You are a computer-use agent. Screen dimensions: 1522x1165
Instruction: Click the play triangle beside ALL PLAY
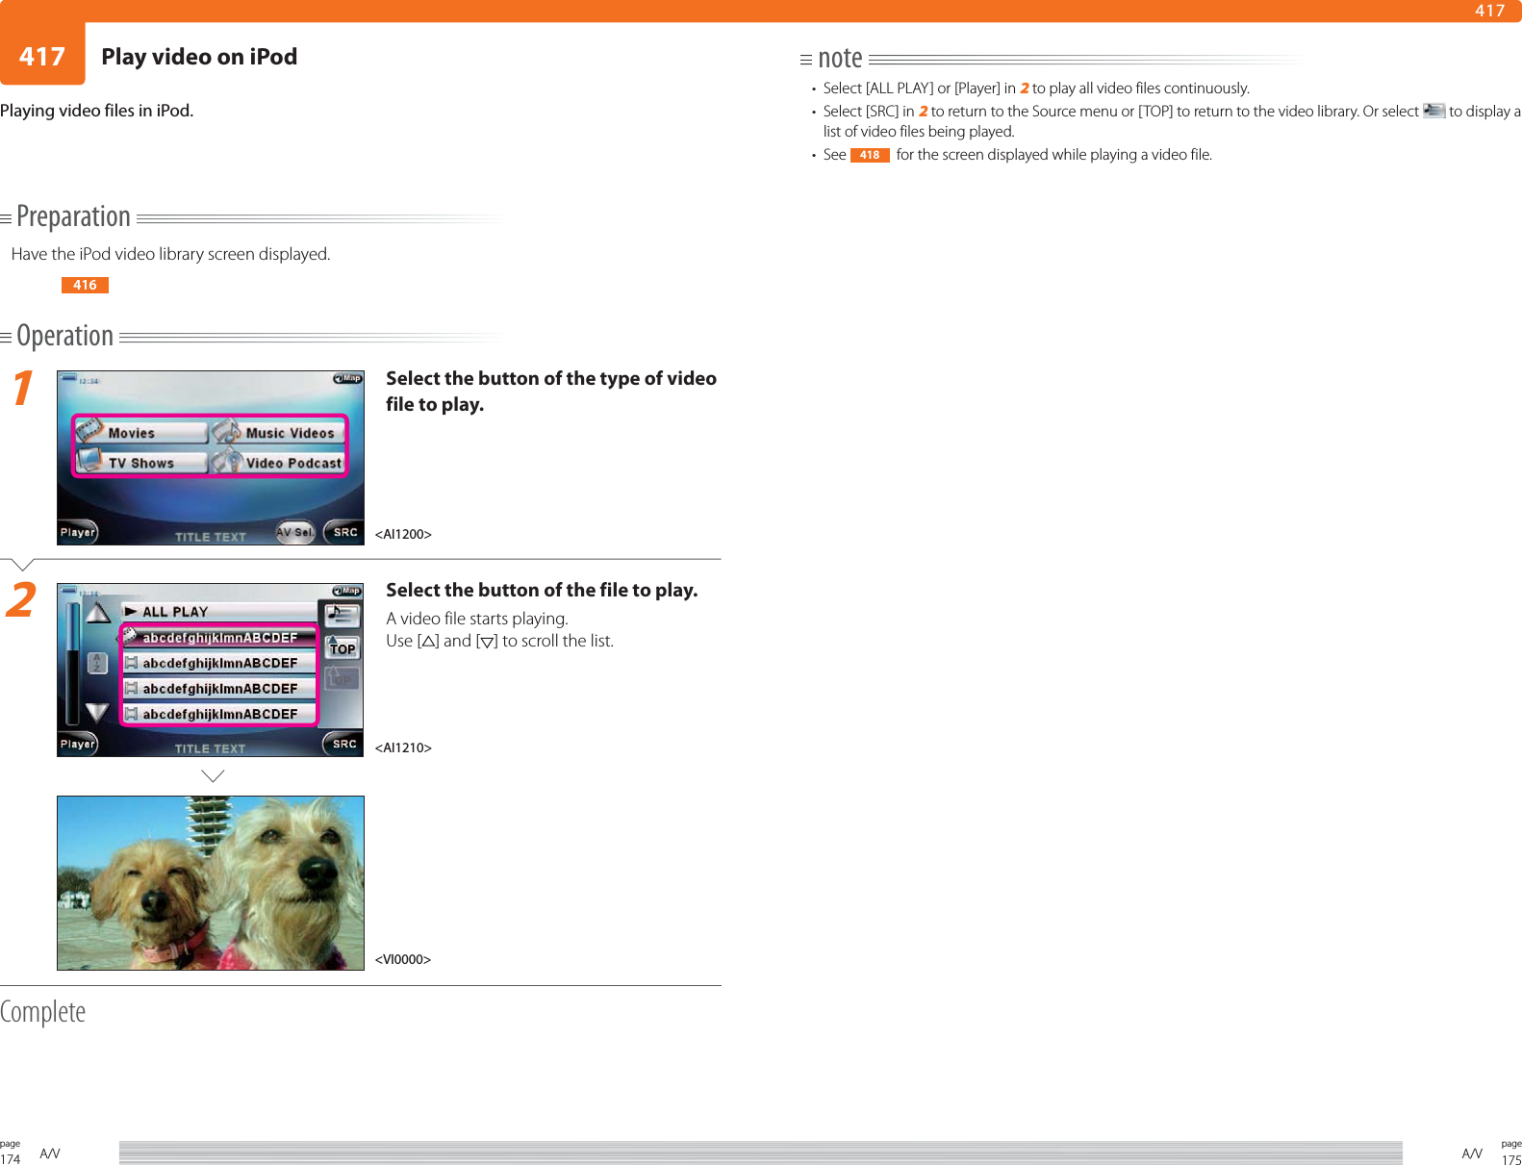tap(131, 611)
